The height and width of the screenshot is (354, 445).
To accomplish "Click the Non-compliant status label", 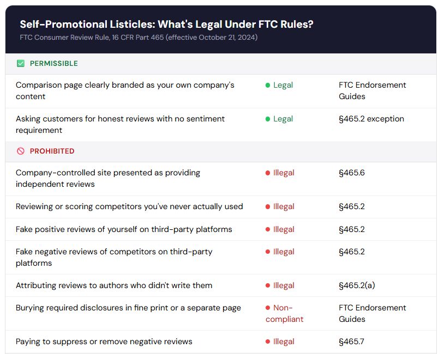I will (x=284, y=313).
